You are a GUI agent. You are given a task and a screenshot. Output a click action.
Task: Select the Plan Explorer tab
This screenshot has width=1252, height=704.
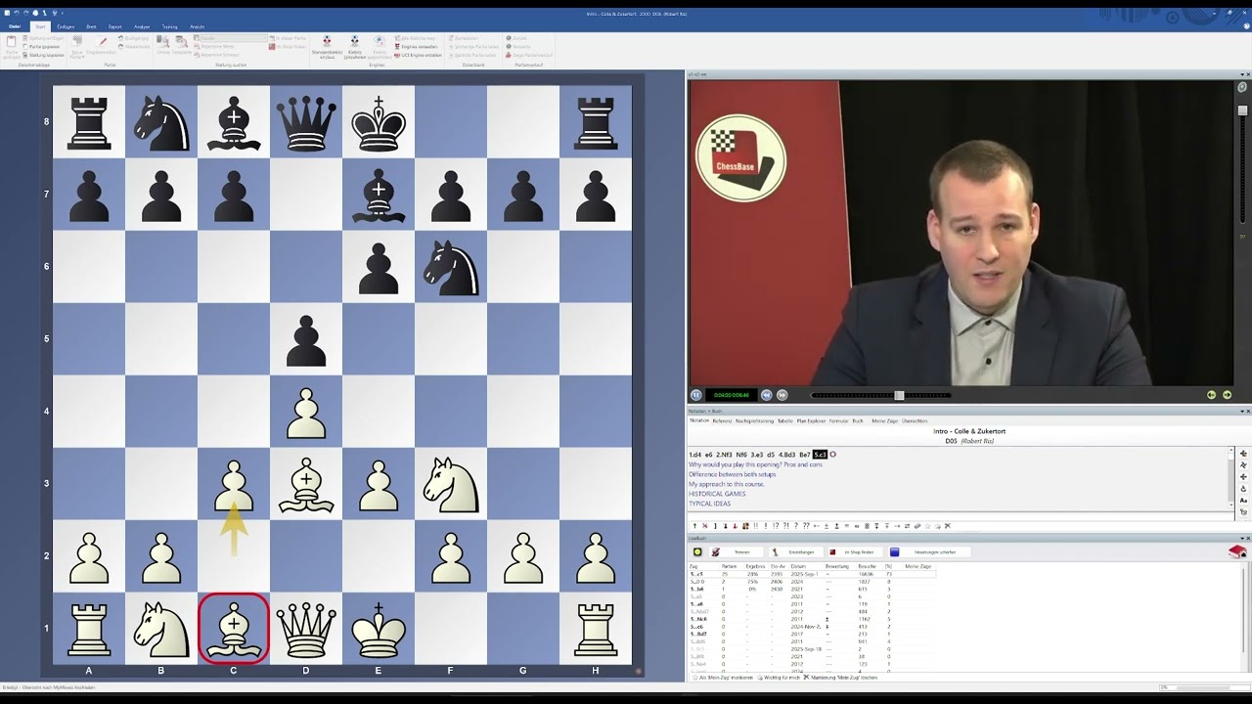811,420
